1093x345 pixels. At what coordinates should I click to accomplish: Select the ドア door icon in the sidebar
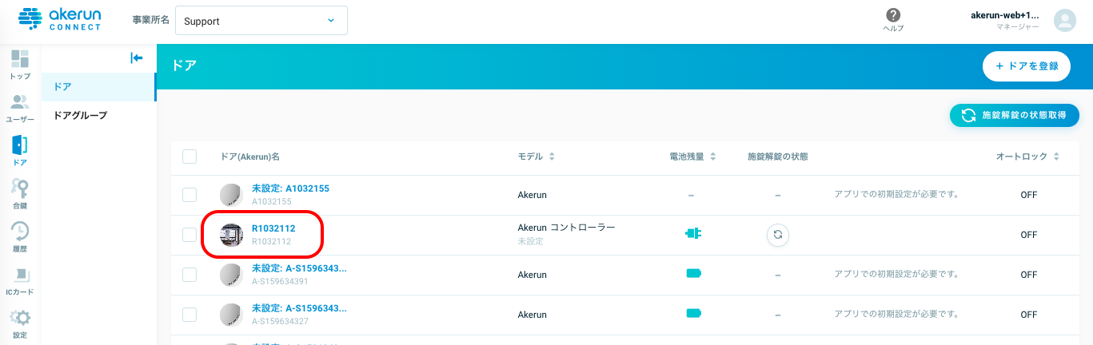pyautogui.click(x=20, y=151)
